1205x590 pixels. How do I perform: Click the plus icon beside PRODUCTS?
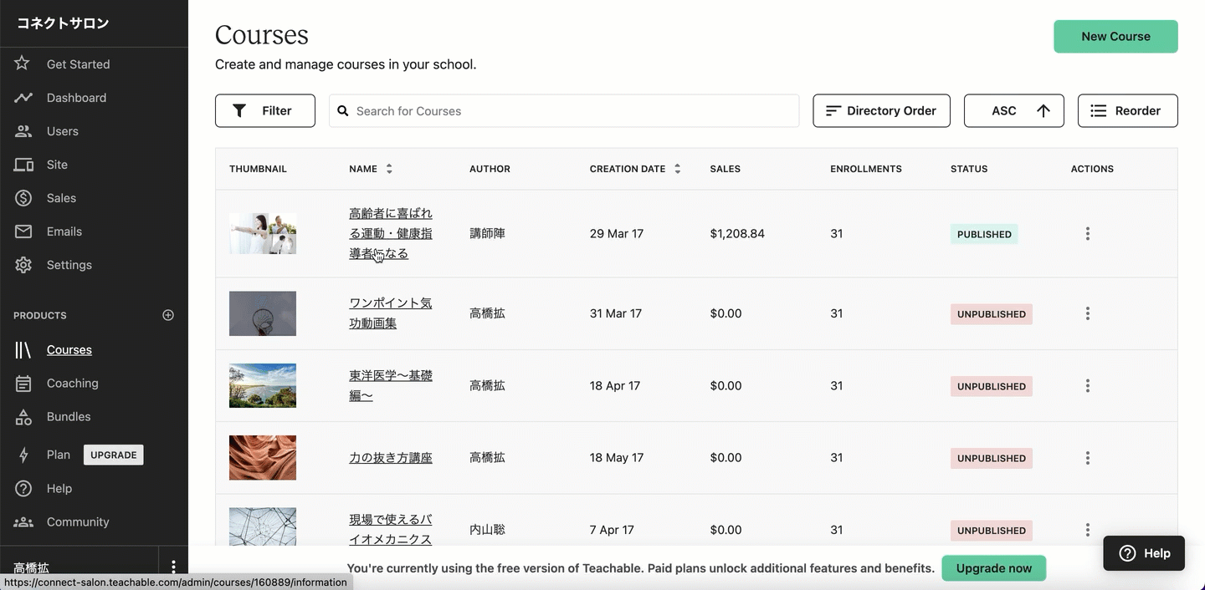click(168, 315)
